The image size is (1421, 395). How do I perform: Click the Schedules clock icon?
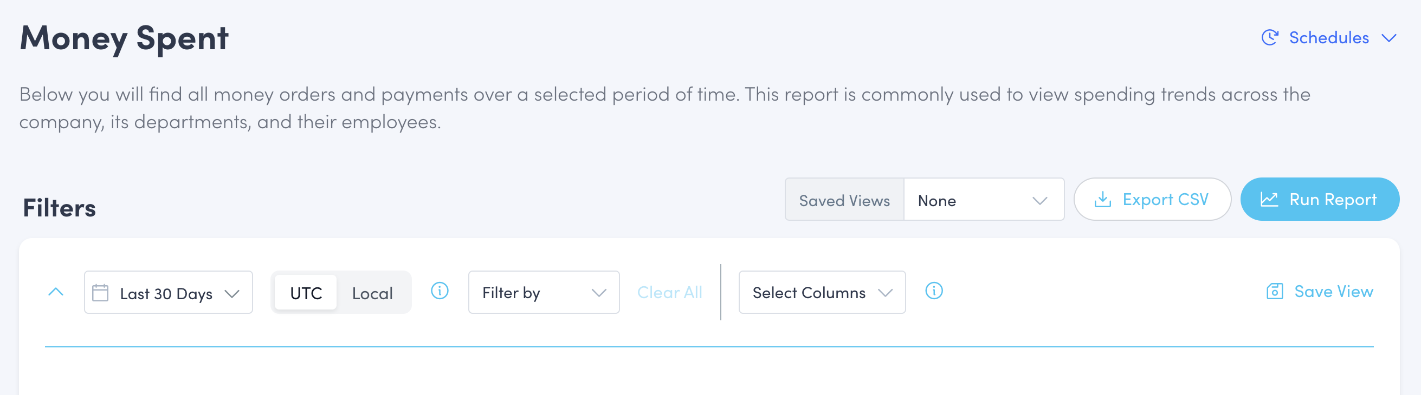click(x=1269, y=37)
